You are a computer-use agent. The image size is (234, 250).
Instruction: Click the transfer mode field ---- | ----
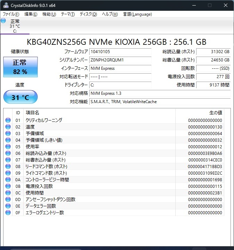tap(120, 77)
